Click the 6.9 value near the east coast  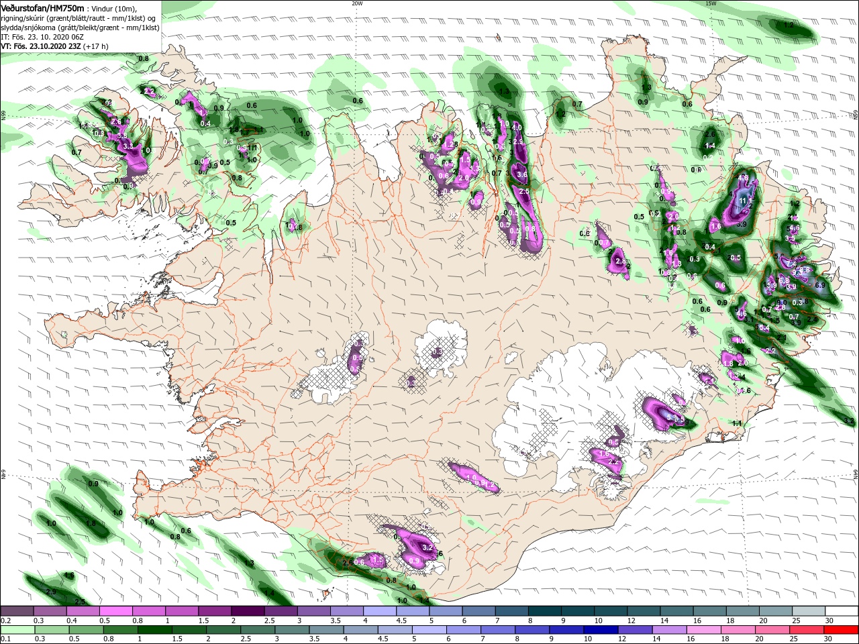tap(819, 285)
